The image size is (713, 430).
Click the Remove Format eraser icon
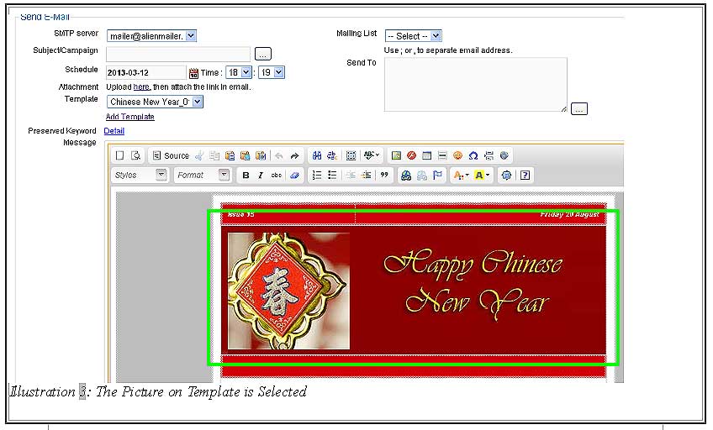point(294,176)
